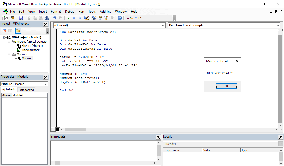Click the code window horizontal scrollbar thumb
The width and height of the screenshot is (284, 166).
click(x=75, y=129)
